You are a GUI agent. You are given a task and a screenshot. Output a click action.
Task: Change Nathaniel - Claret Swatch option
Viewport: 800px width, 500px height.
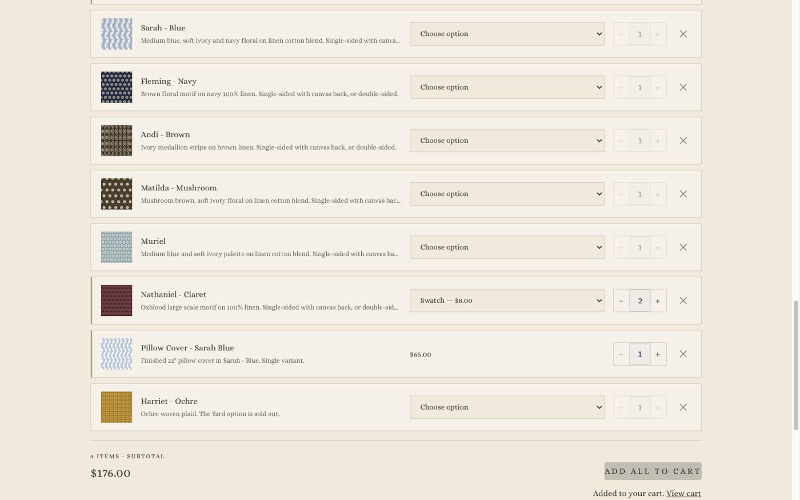507,301
